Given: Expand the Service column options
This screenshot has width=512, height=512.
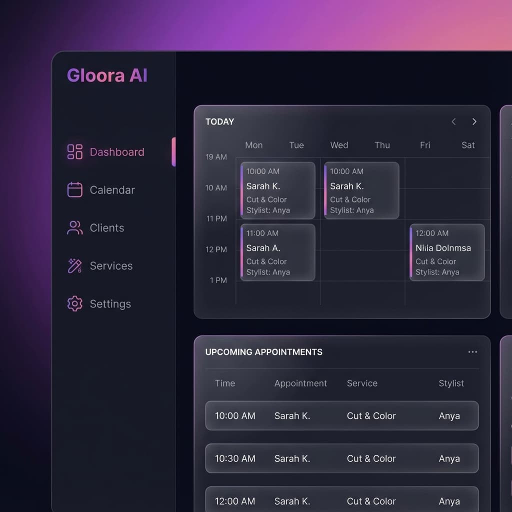Looking at the screenshot, I should click(x=362, y=383).
